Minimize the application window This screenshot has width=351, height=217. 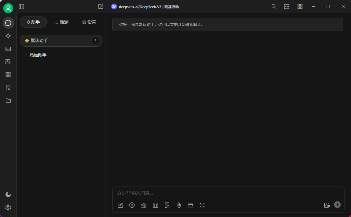tap(313, 6)
